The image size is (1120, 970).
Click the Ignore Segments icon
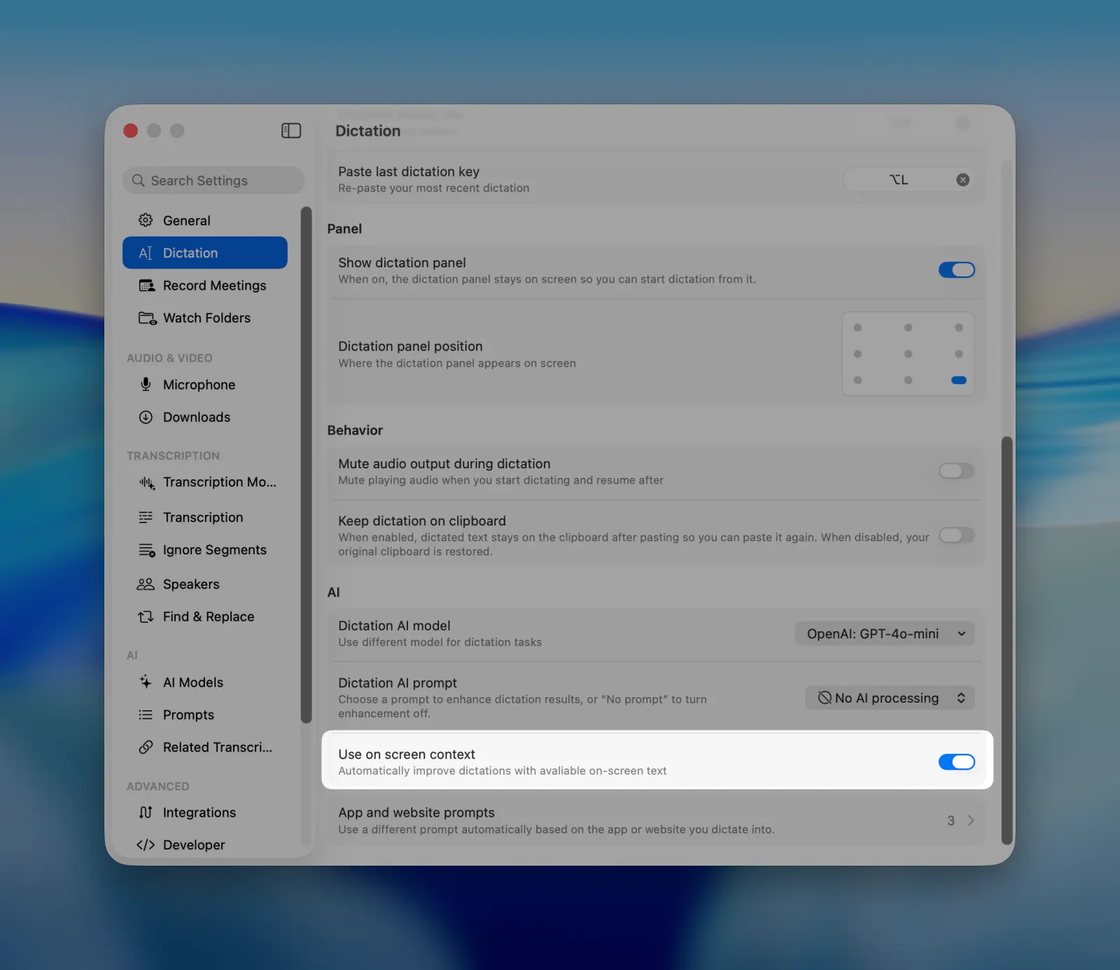146,550
